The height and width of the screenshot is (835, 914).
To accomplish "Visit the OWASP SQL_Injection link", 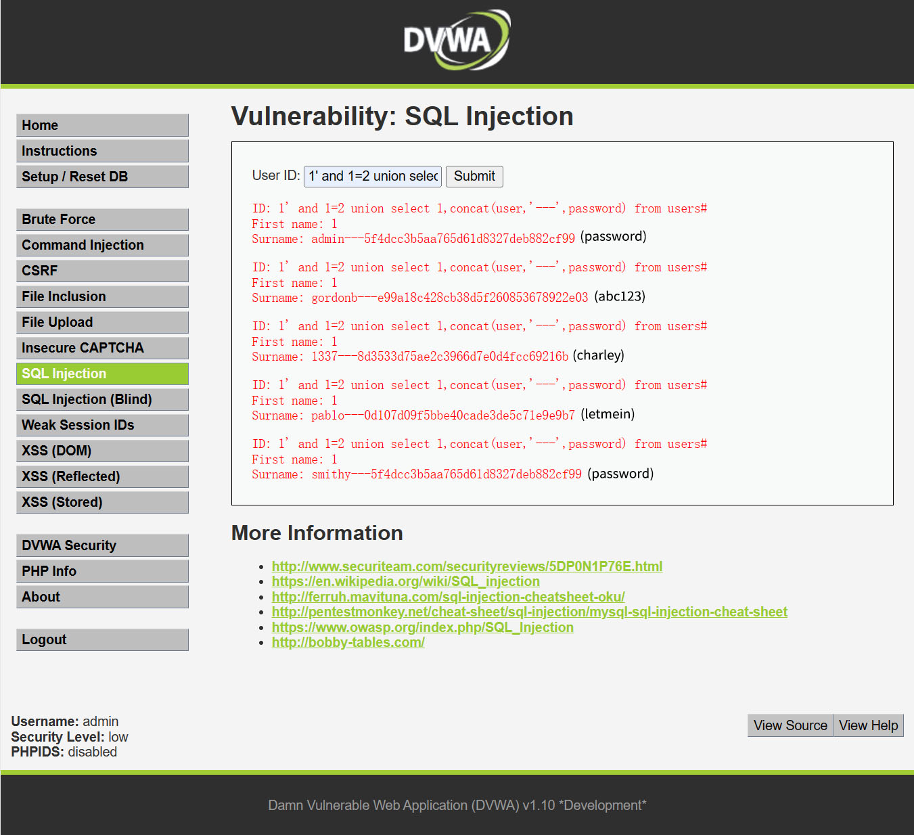I will click(x=423, y=627).
